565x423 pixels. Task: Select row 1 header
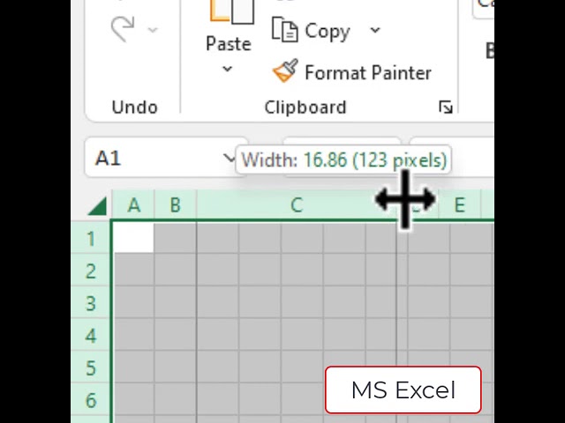pyautogui.click(x=91, y=239)
